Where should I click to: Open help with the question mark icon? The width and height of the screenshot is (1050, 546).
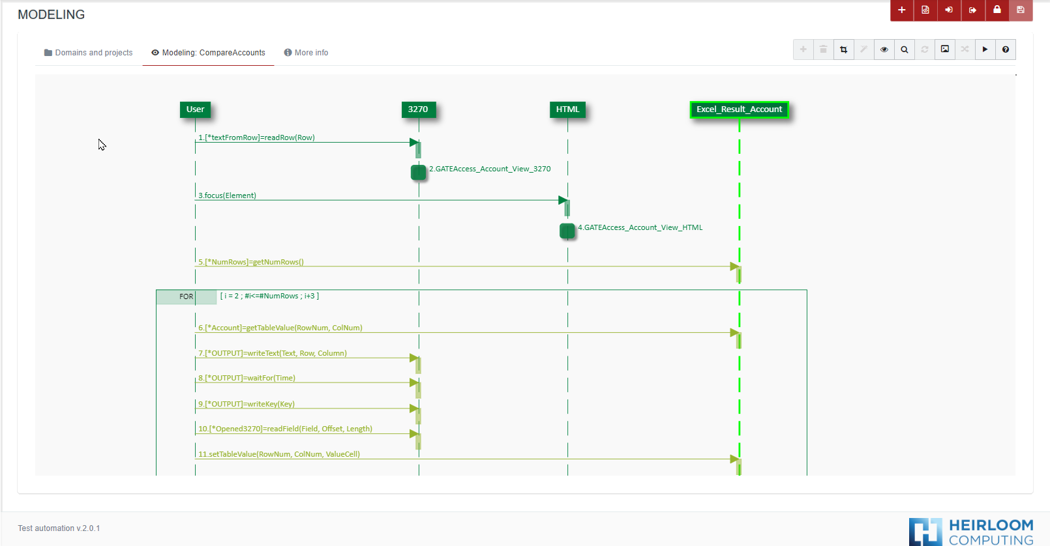(1006, 50)
